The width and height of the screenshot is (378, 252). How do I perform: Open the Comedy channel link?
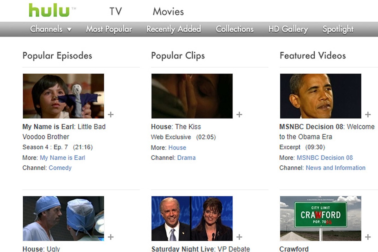(x=60, y=168)
